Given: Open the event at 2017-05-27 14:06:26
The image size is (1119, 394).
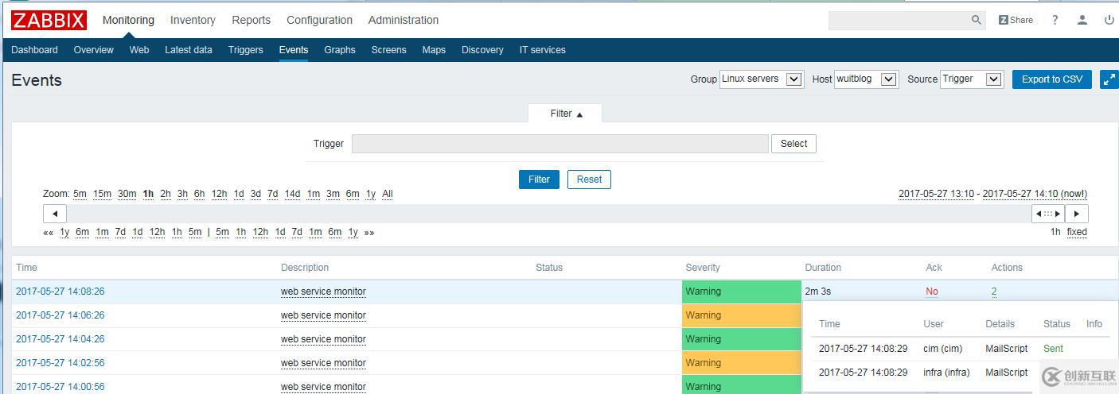Looking at the screenshot, I should [60, 315].
